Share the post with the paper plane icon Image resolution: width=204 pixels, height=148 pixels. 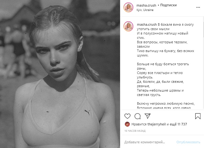coord(147,116)
